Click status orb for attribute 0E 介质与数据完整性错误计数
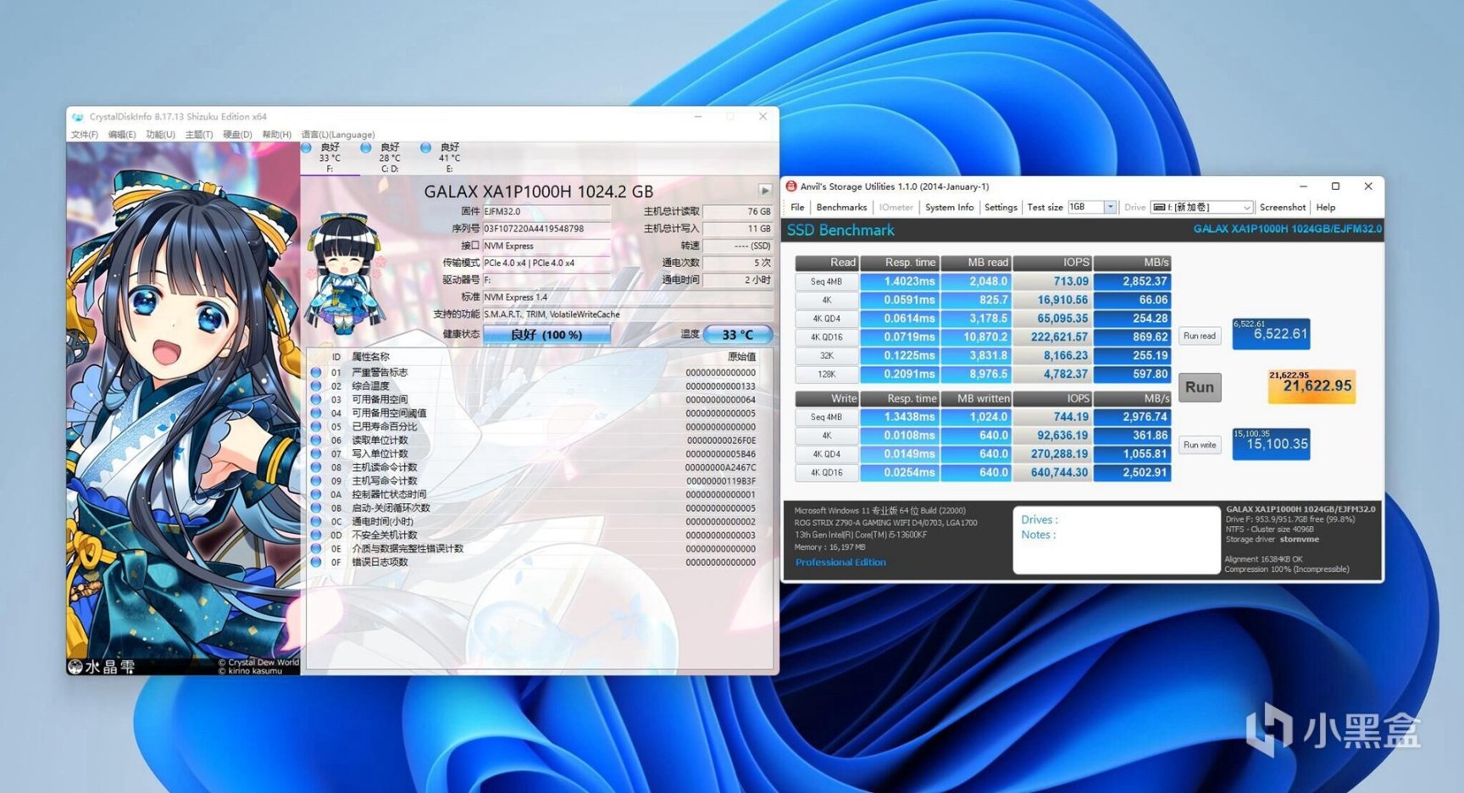Image resolution: width=1464 pixels, height=793 pixels. click(316, 549)
